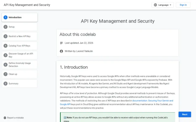Click the number 2 circle icon for Setup

(x=6, y=27)
